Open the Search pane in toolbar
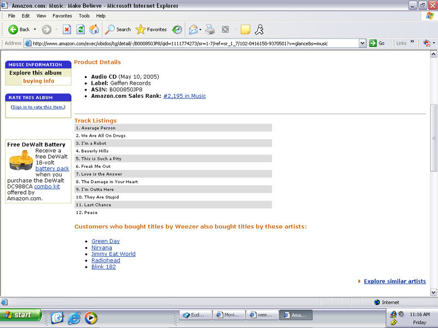The width and height of the screenshot is (438, 328). 118,30
